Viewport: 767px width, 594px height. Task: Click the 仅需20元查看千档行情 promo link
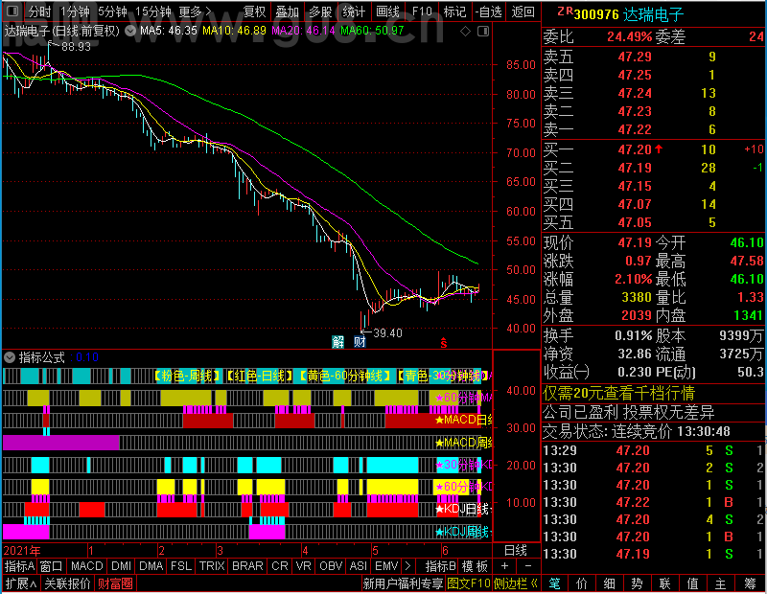tap(618, 393)
